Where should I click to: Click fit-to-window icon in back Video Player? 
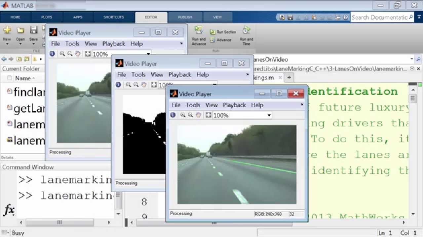(x=88, y=54)
